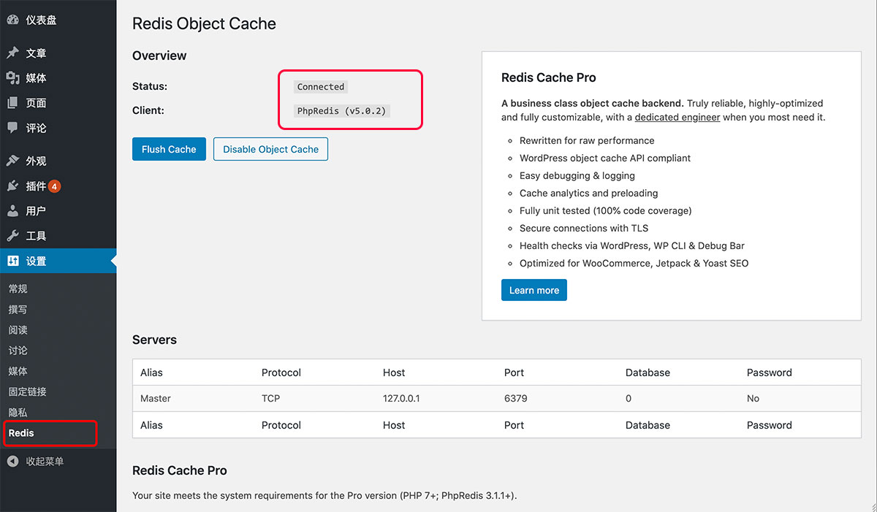Click the top Port column header
Image resolution: width=877 pixels, height=512 pixels.
coord(514,372)
